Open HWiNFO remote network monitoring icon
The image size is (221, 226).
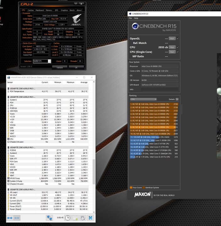[x=49, y=218]
